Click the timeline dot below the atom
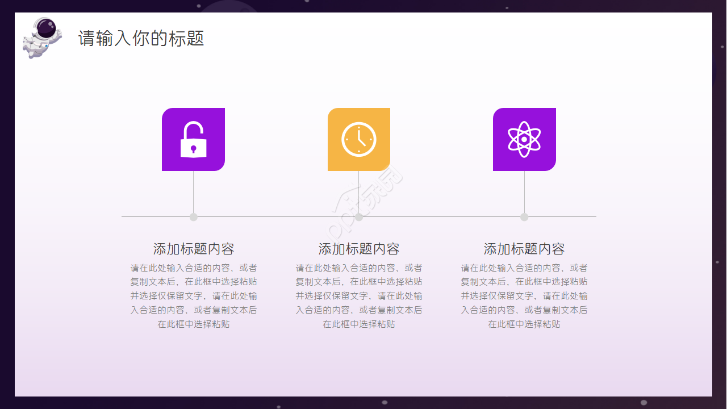The height and width of the screenshot is (409, 727). click(x=524, y=217)
